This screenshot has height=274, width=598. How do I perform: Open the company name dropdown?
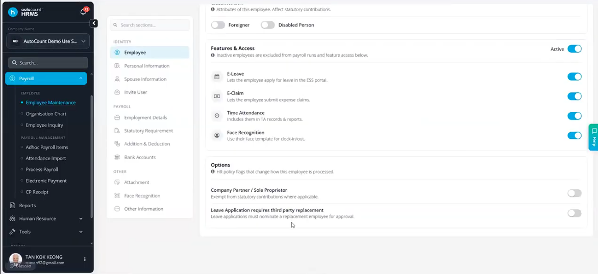[48, 41]
